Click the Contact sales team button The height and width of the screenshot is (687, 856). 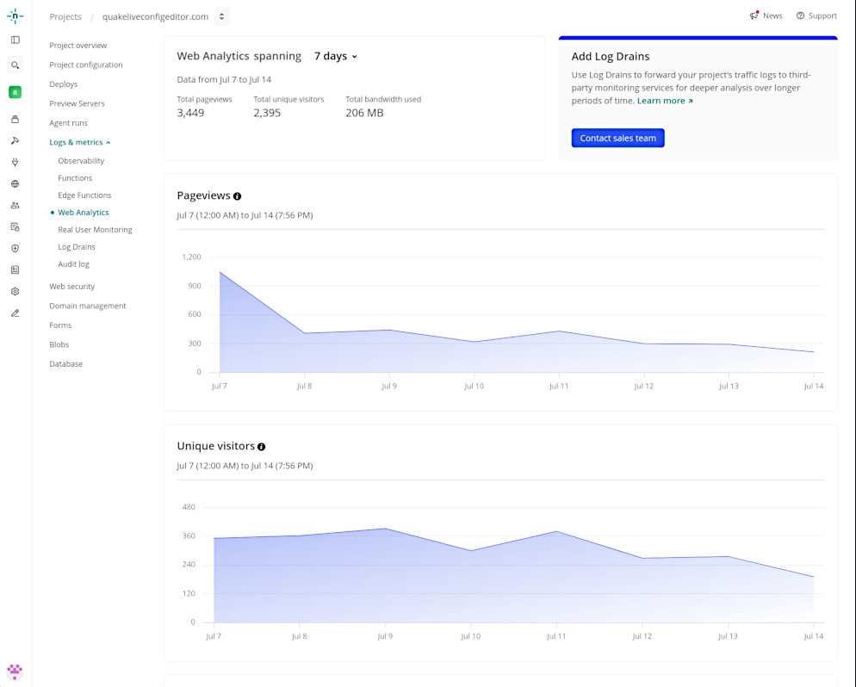(618, 138)
